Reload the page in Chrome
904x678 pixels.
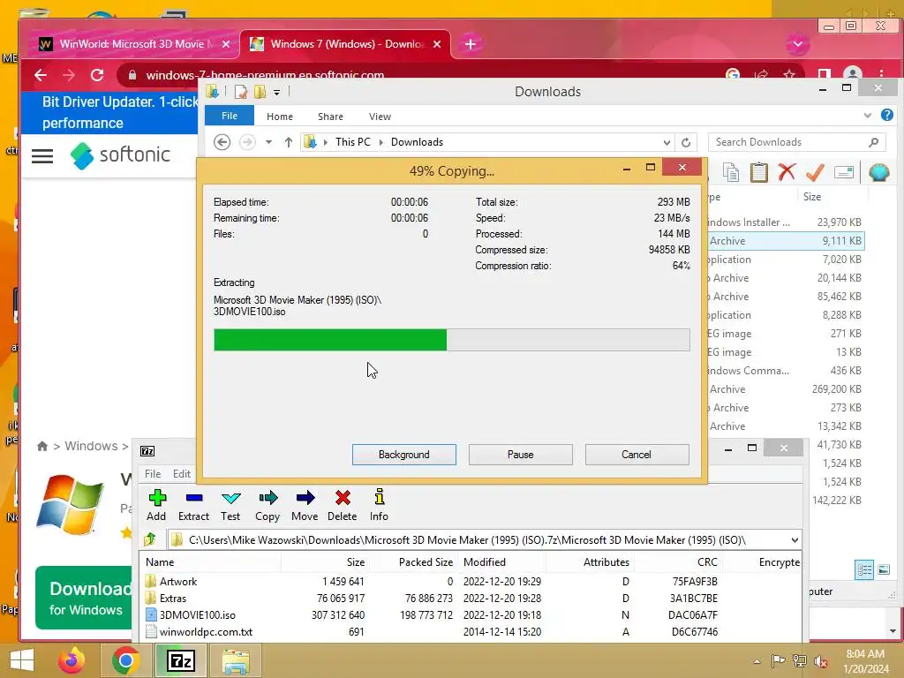click(97, 75)
